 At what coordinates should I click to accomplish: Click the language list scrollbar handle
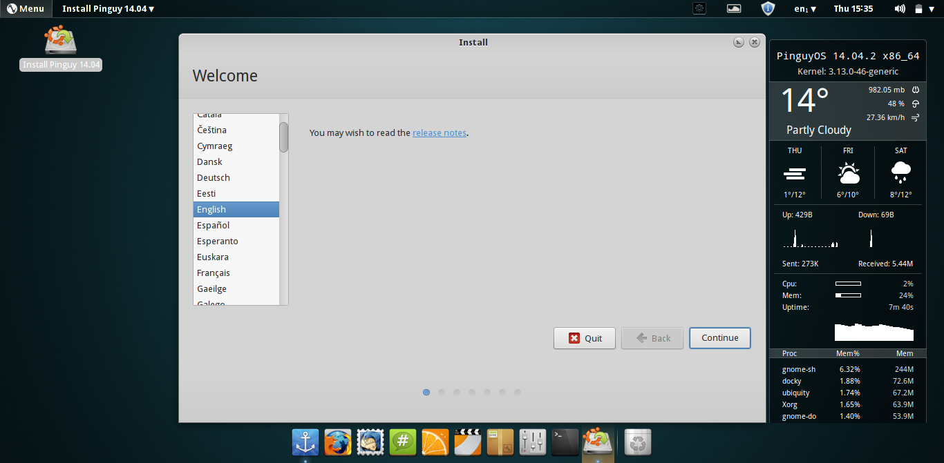(x=283, y=137)
